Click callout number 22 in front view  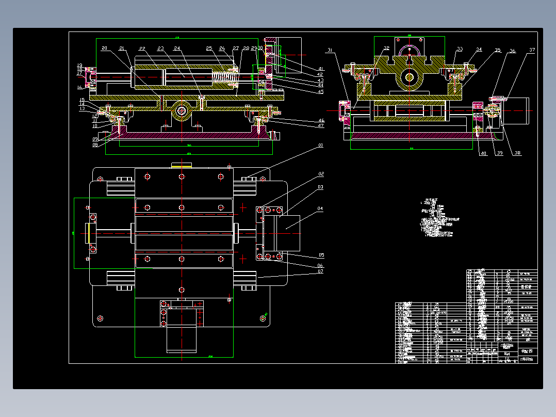[142, 49]
